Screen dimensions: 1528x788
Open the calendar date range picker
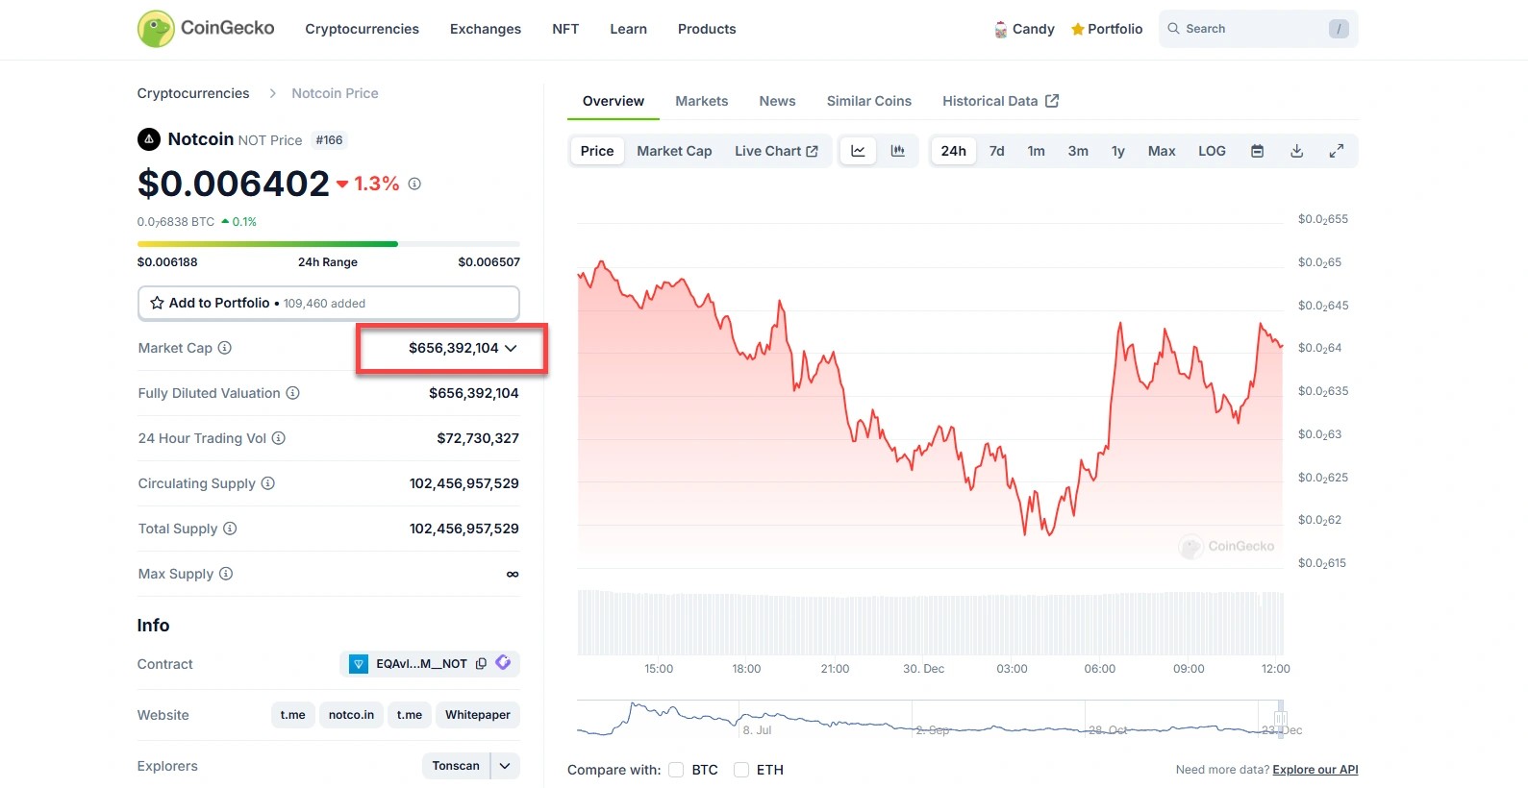1257,151
